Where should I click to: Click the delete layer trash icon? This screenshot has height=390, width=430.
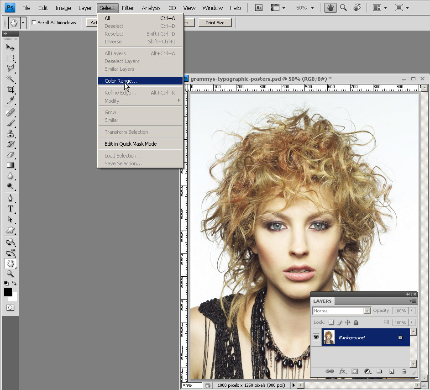404,372
